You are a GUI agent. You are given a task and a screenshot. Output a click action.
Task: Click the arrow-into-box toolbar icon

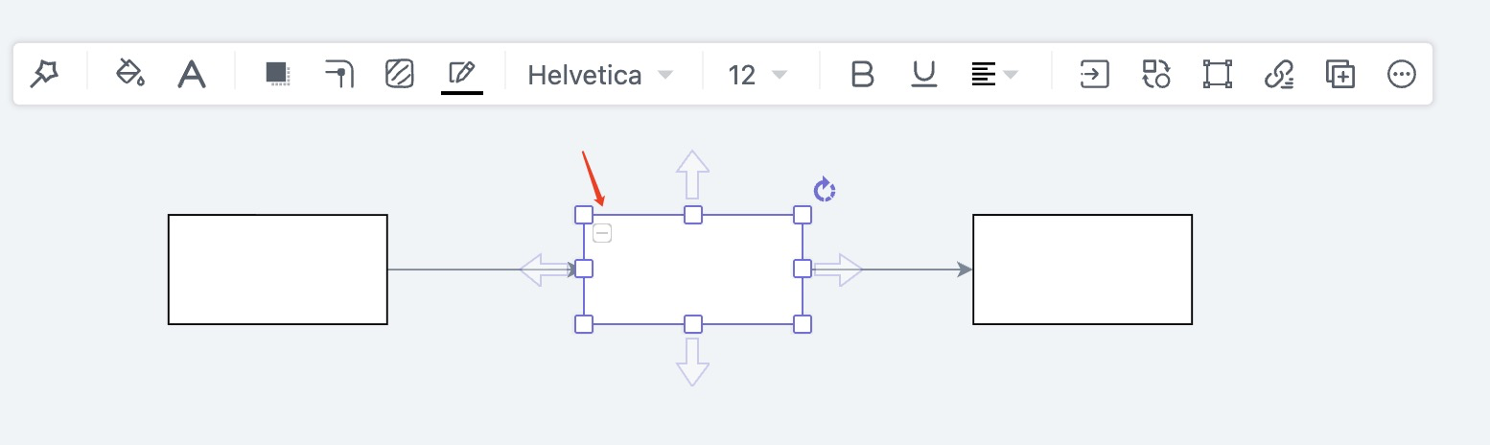1095,74
